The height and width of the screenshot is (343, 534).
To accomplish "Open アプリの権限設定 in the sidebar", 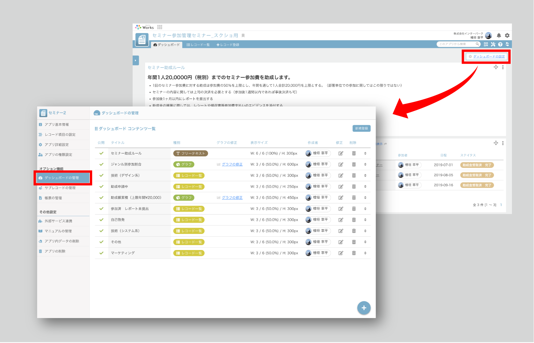I will [63, 155].
